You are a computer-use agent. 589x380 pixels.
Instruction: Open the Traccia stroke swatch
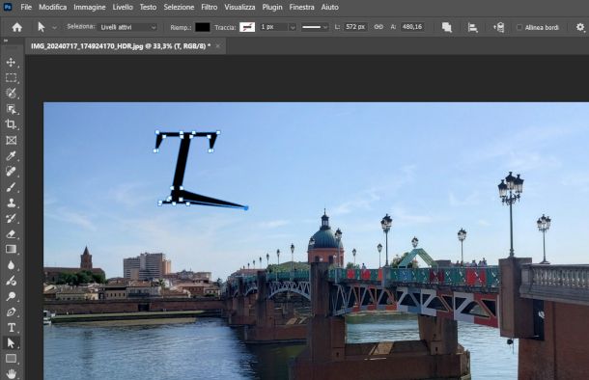point(247,27)
